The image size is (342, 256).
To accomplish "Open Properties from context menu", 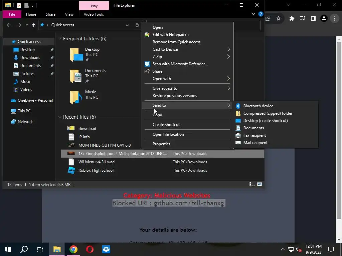I will coord(187,144).
